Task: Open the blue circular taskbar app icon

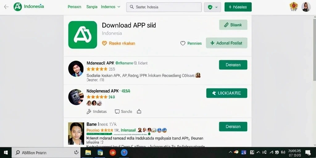Action: [124, 152]
